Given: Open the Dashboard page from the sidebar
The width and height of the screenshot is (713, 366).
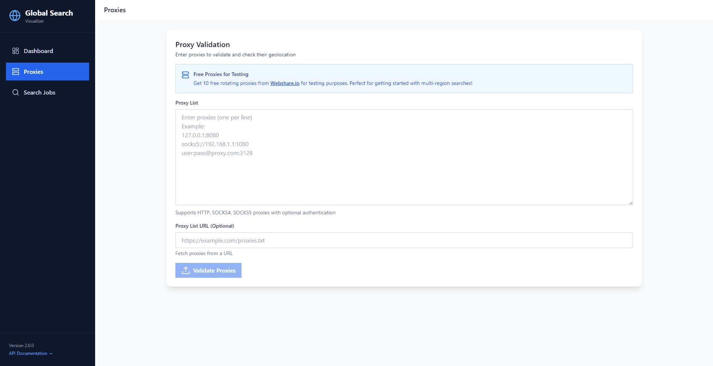Looking at the screenshot, I should point(38,51).
